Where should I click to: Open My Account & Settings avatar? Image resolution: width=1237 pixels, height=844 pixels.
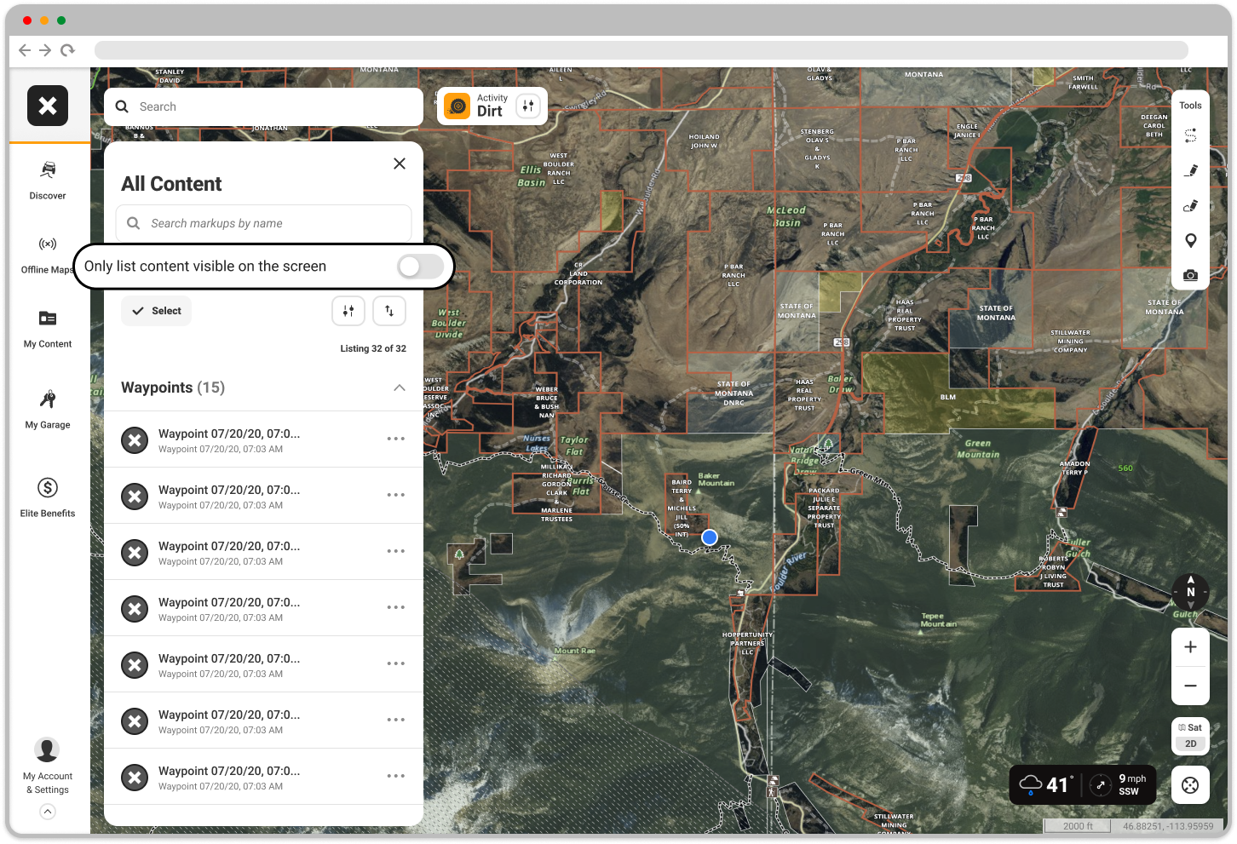[47, 749]
